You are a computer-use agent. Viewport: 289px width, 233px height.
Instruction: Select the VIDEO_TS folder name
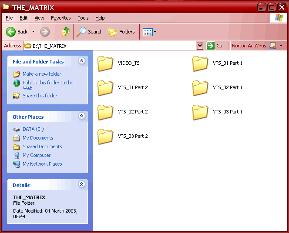[129, 63]
